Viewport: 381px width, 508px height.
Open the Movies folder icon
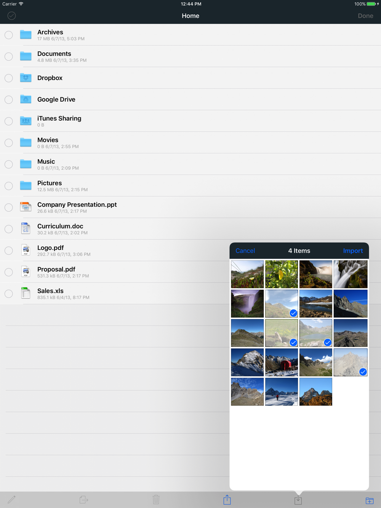tap(26, 142)
